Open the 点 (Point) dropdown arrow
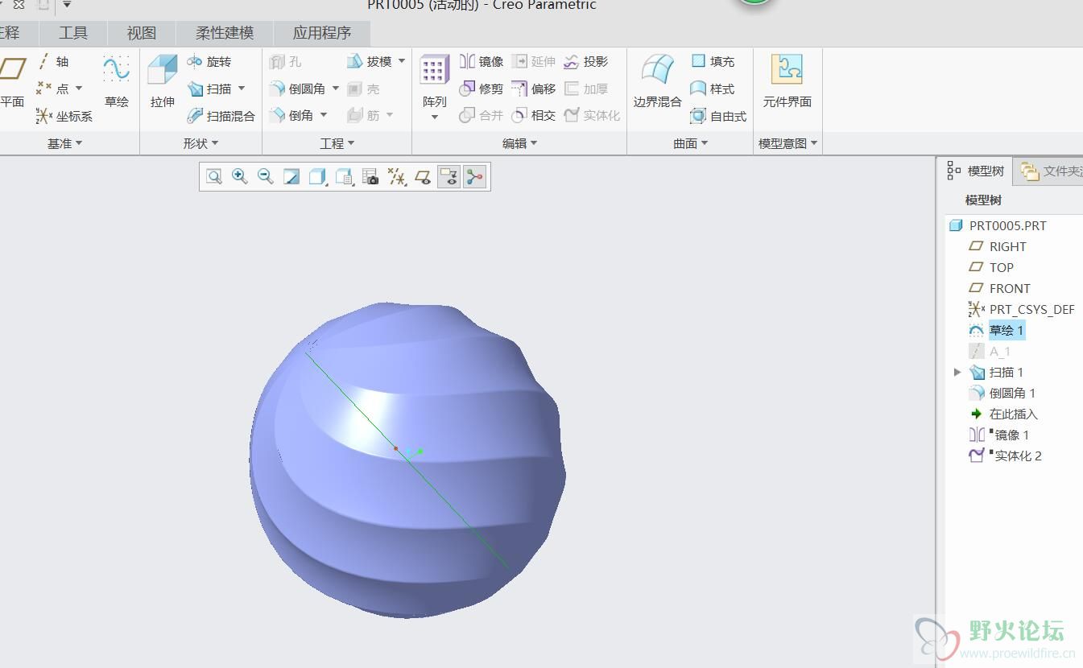The height and width of the screenshot is (668, 1083). click(x=79, y=89)
